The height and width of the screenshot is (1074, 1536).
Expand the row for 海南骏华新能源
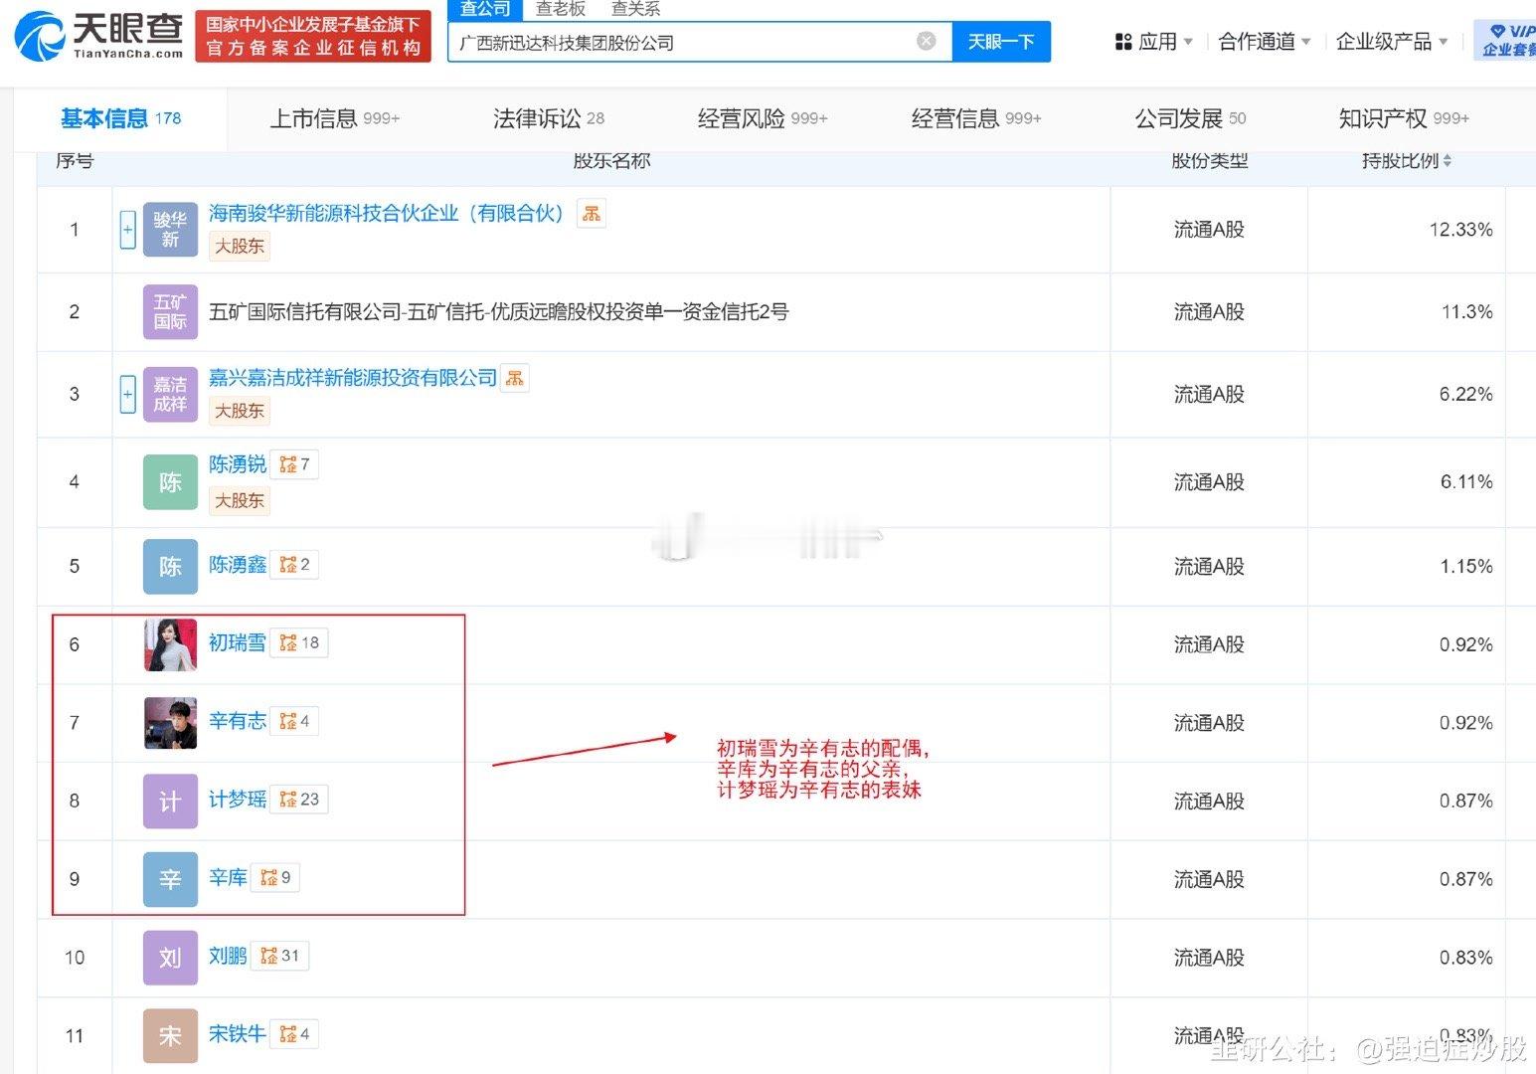127,230
